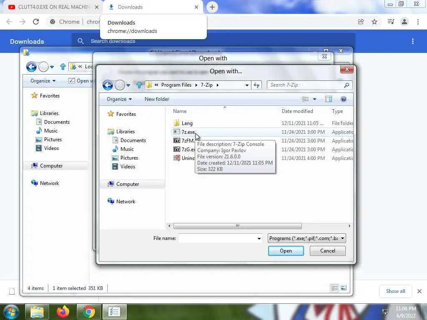Image resolution: width=427 pixels, height=320 pixels.
Task: Switch to the CLUTT4.0.EXE YouTube tab
Action: coord(53,7)
